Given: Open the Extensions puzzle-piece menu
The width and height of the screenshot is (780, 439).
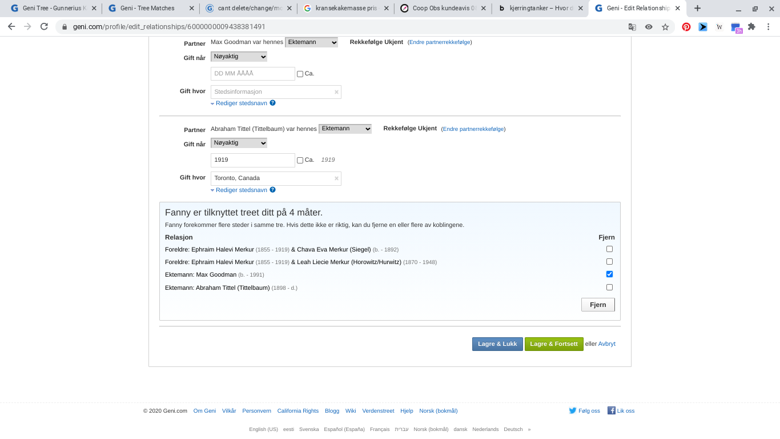Looking at the screenshot, I should pyautogui.click(x=751, y=27).
